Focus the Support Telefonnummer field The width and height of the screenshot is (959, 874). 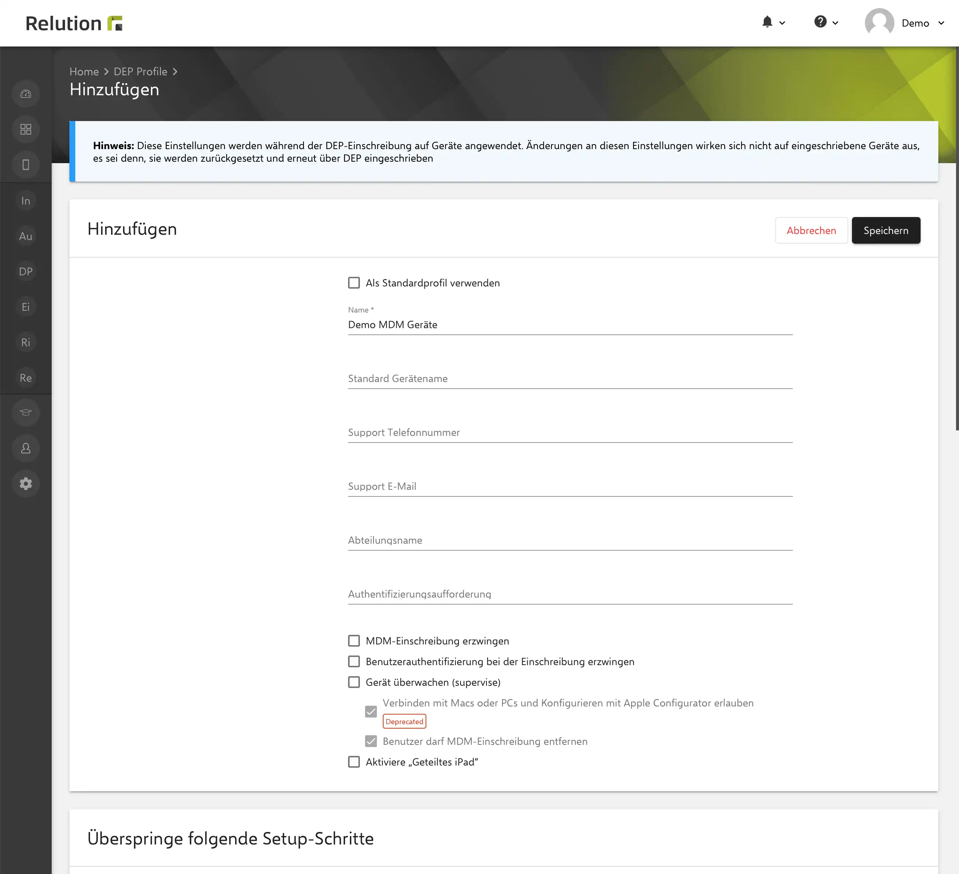570,433
